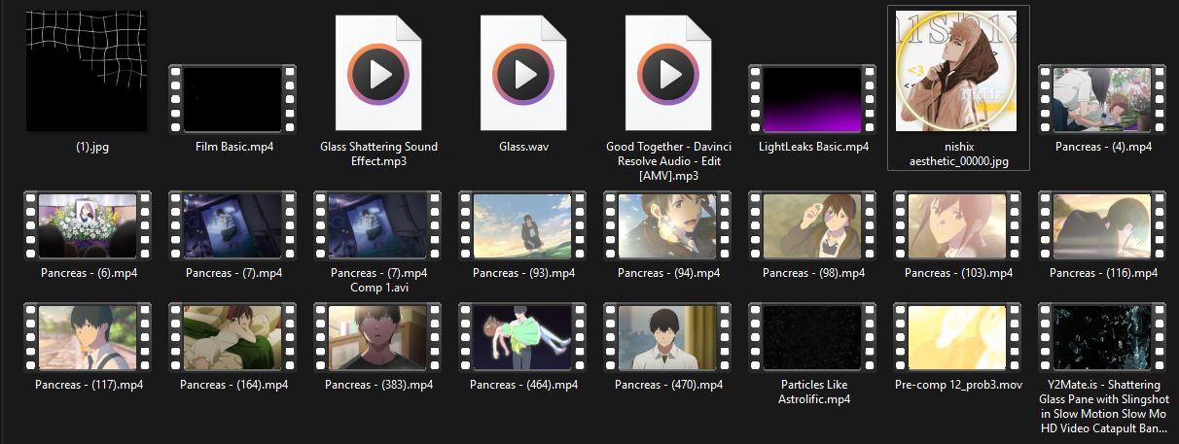Image resolution: width=1179 pixels, height=444 pixels.
Task: Click the "LightLeaks Basic.mp4" file name label
Action: click(814, 147)
